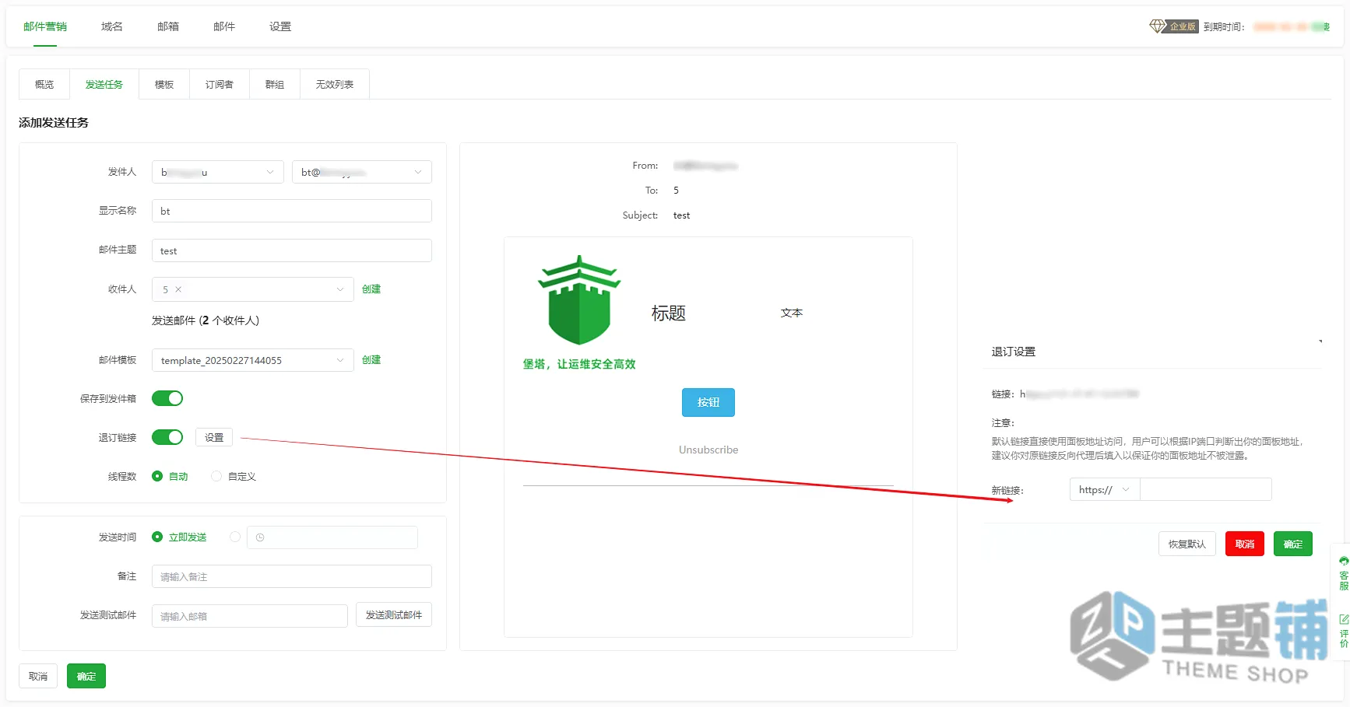Disable the unsubscribe link switch
The image size is (1350, 707).
pos(167,437)
